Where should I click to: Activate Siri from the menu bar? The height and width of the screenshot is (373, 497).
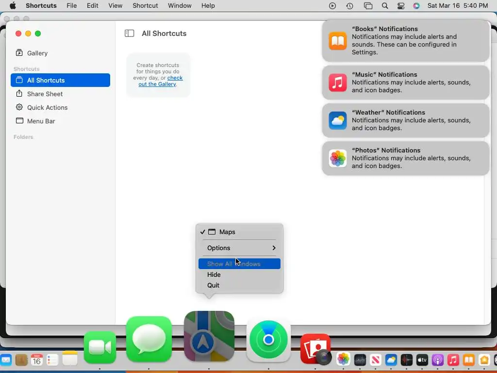coord(416,6)
